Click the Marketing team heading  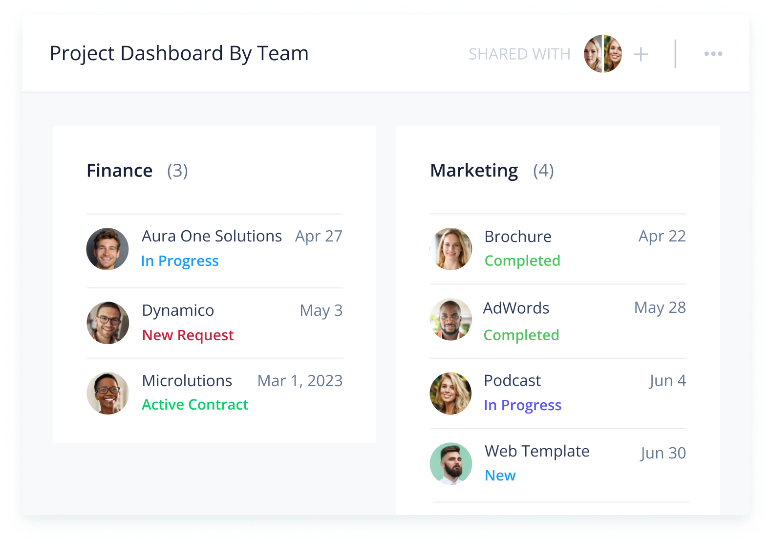(474, 171)
